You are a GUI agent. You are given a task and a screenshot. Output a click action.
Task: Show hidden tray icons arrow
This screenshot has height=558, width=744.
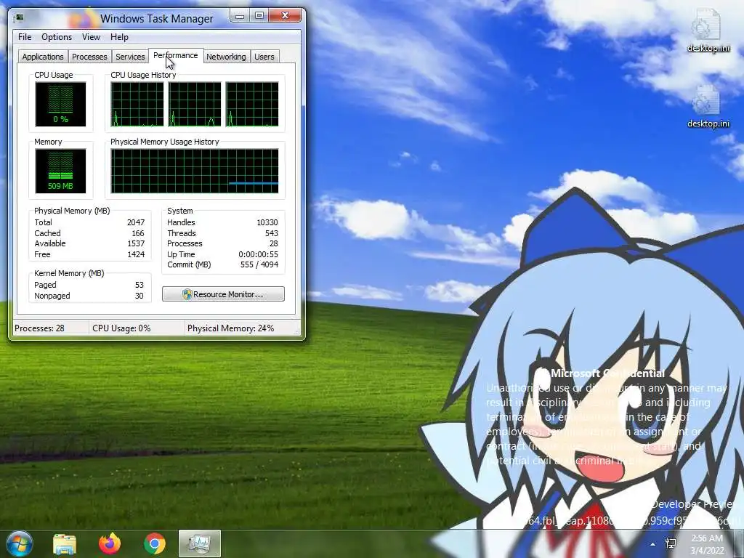653,544
